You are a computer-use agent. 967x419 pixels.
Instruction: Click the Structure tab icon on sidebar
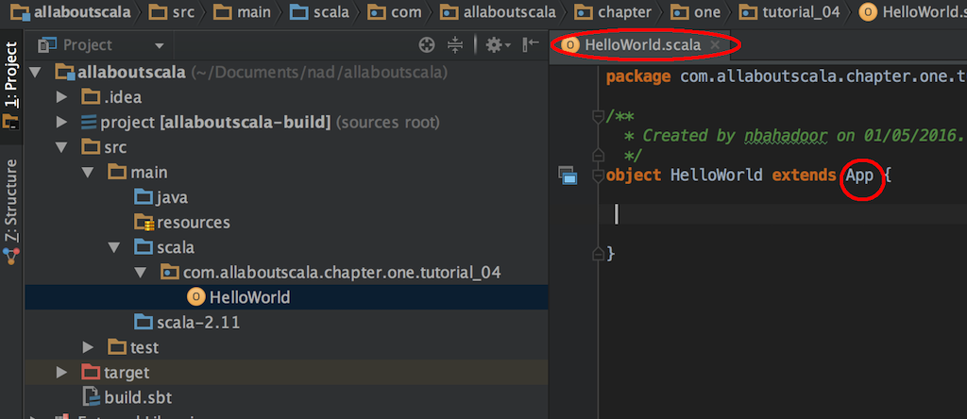click(11, 256)
